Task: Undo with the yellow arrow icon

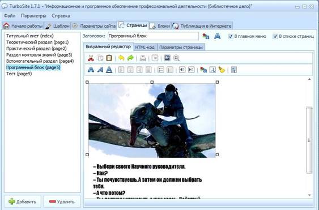Action: click(121, 58)
